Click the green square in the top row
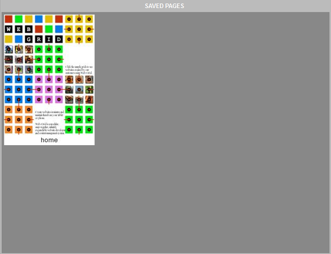This screenshot has width=331, height=254. point(19,19)
